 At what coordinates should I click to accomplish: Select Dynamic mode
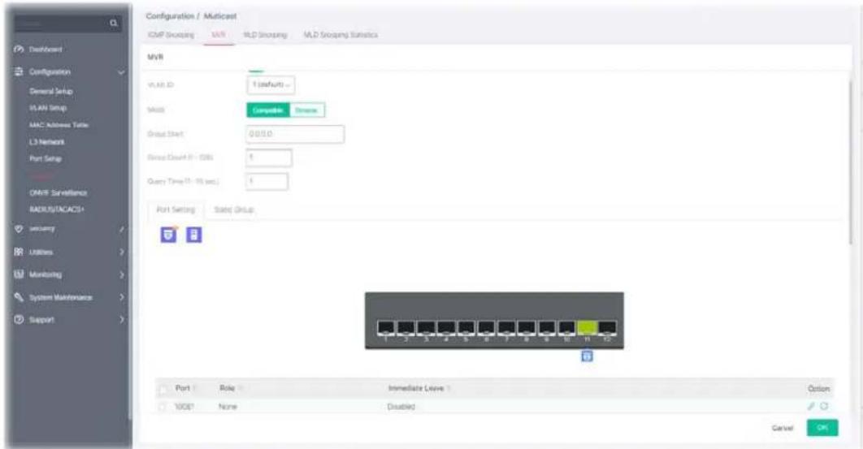coord(306,110)
